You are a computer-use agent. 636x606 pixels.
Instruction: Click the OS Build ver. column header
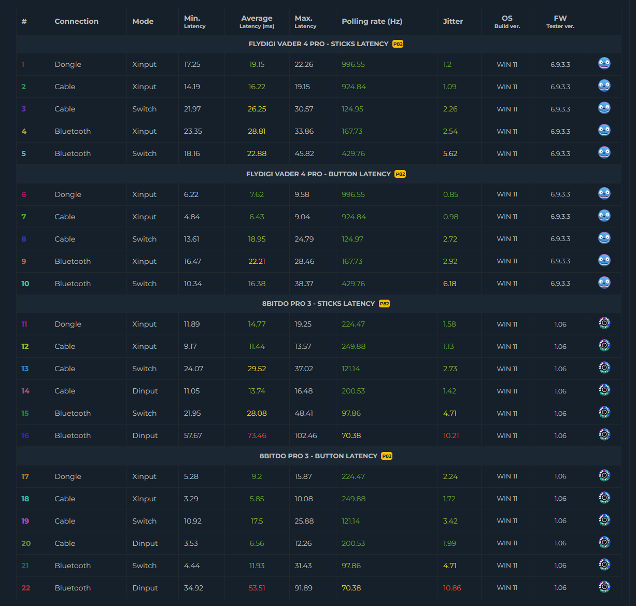(507, 22)
